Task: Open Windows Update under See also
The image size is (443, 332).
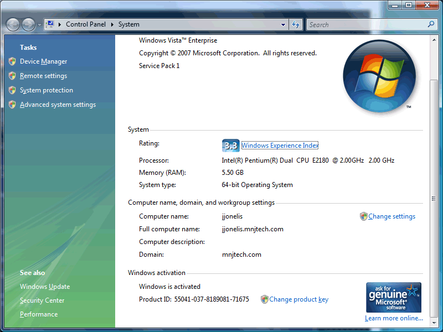Action: (45, 287)
